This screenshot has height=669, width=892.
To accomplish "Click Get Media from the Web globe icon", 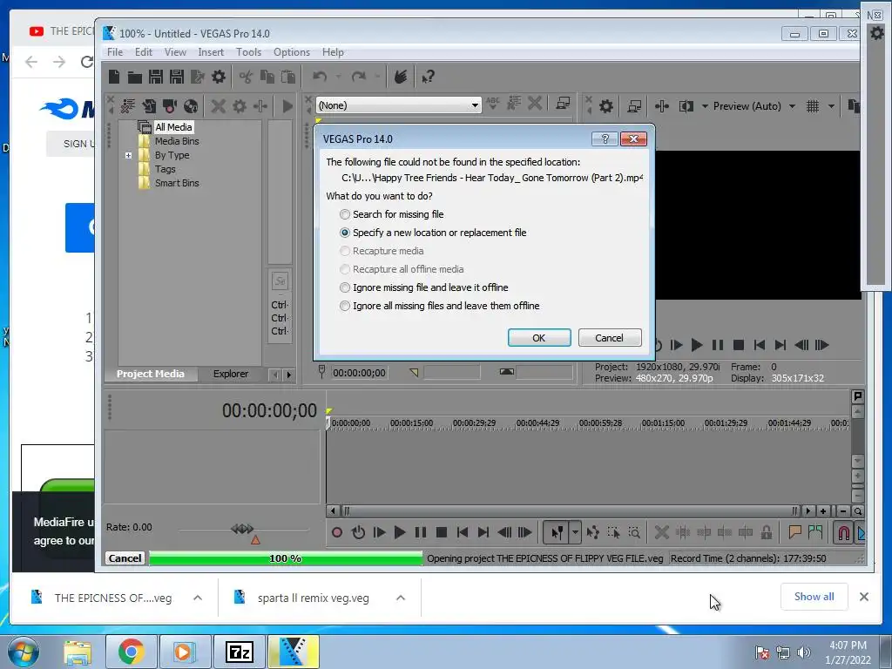I will pyautogui.click(x=191, y=105).
